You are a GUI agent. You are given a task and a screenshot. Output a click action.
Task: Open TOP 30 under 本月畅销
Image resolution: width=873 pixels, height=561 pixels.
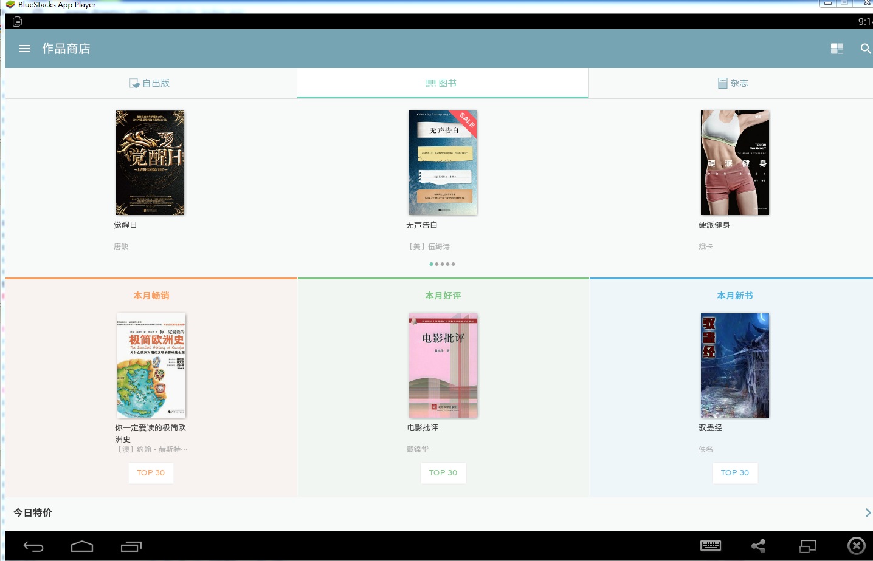(x=151, y=473)
